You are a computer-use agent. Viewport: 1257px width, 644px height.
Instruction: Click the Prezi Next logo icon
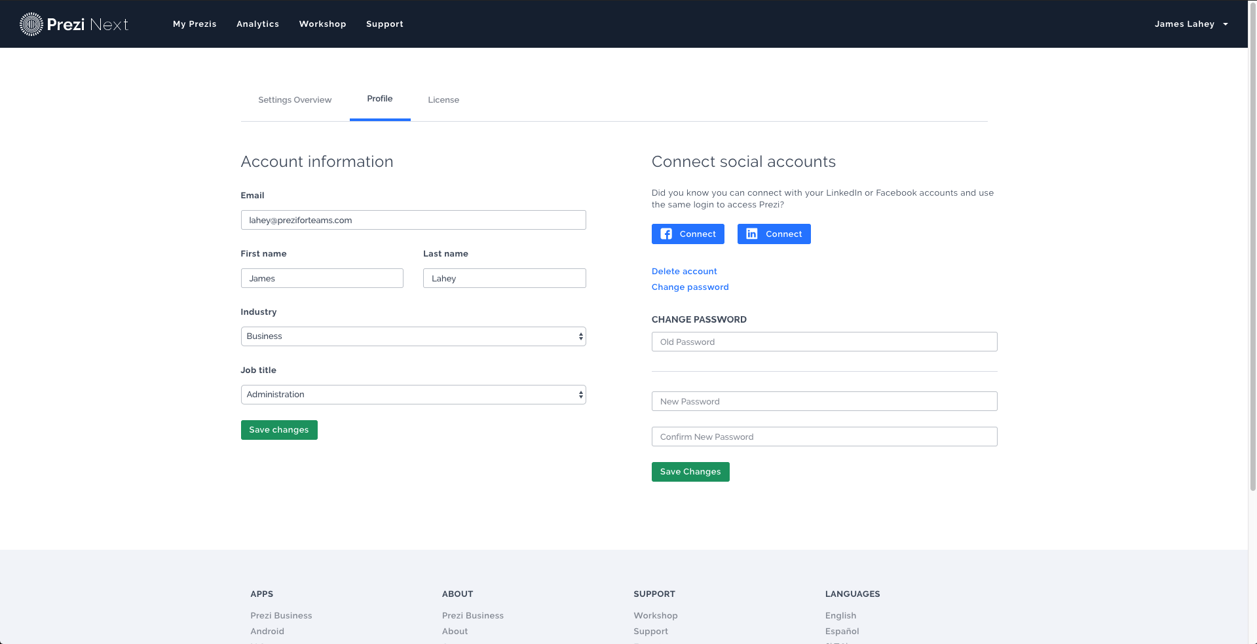(31, 24)
